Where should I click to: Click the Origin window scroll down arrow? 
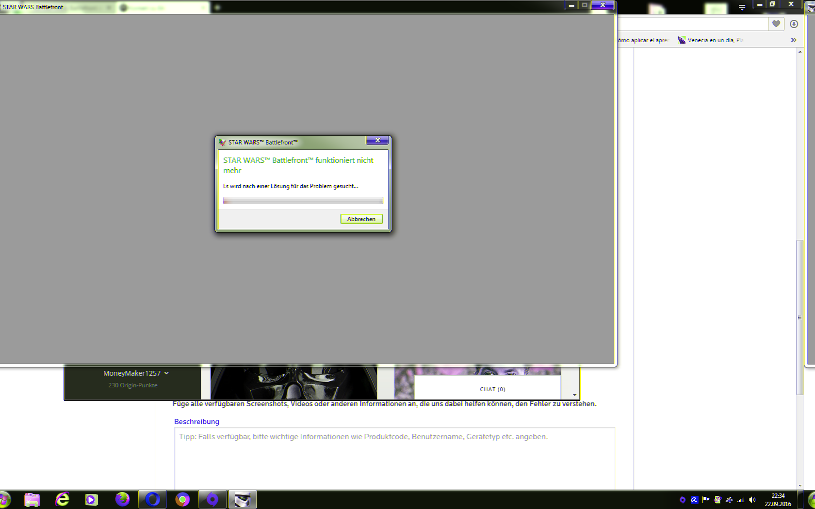574,395
